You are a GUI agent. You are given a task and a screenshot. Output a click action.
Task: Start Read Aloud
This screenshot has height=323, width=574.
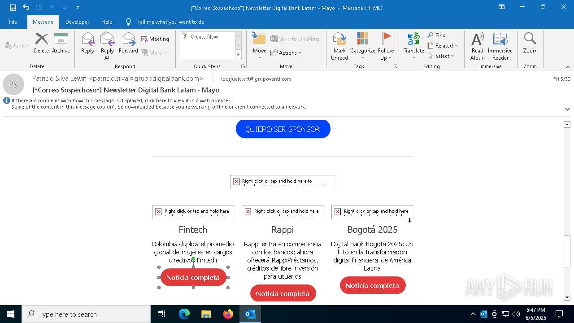[x=478, y=46]
